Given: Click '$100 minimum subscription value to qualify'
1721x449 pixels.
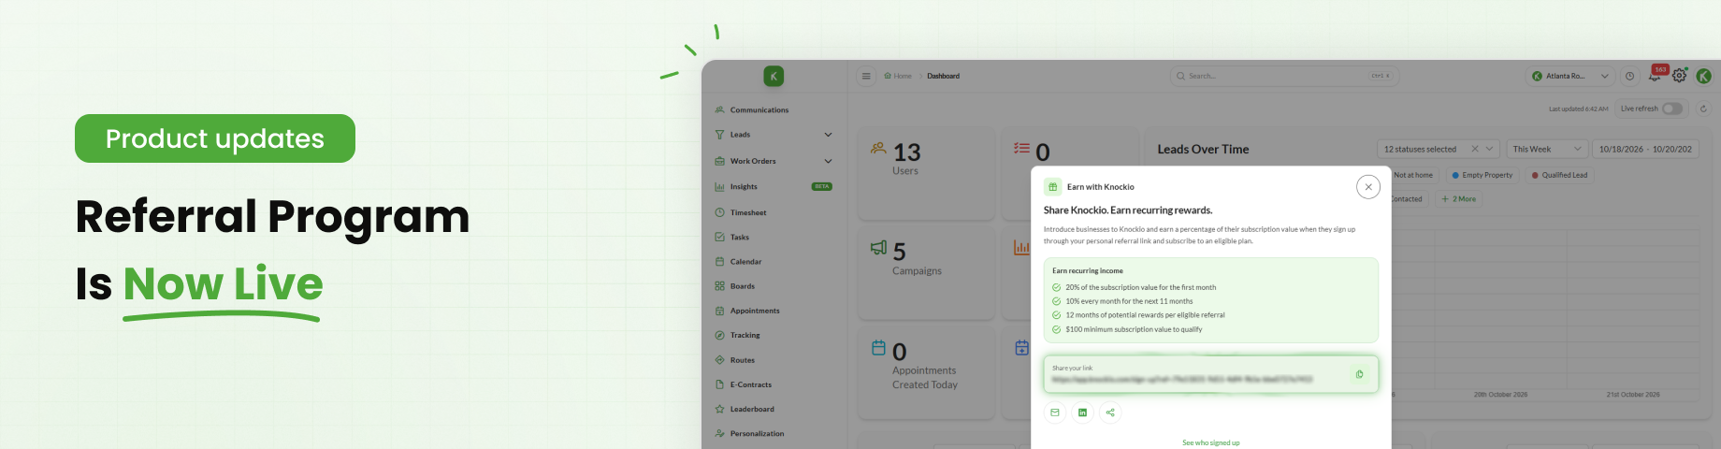Looking at the screenshot, I should tap(1134, 329).
